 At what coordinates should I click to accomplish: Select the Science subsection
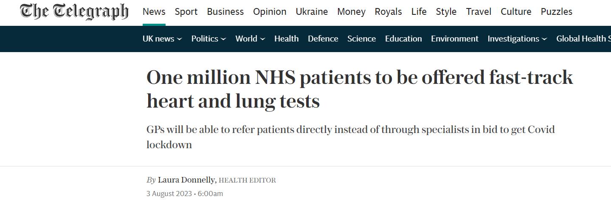point(361,39)
